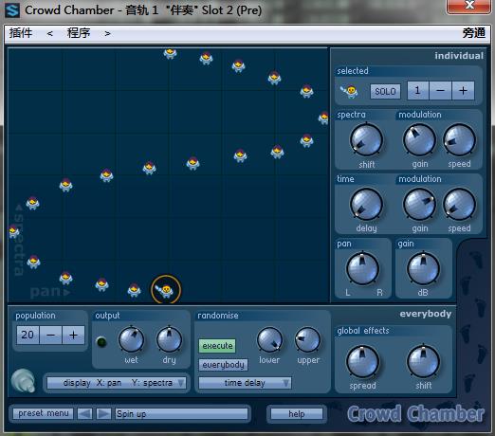
Task: Go to next program with > arrow
Action: tap(107, 33)
